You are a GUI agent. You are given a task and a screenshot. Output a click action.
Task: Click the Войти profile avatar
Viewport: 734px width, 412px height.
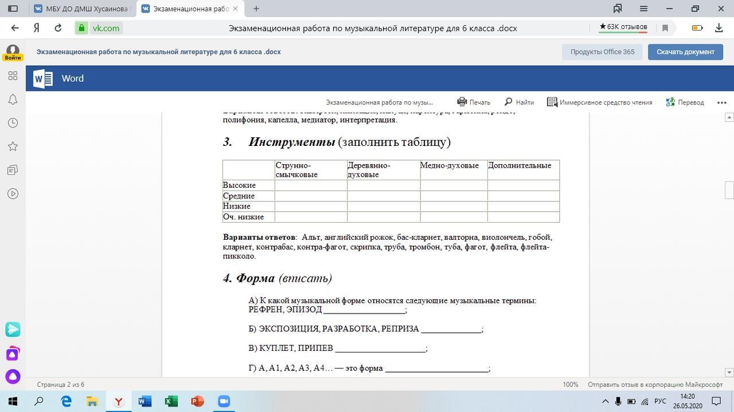pos(13,53)
